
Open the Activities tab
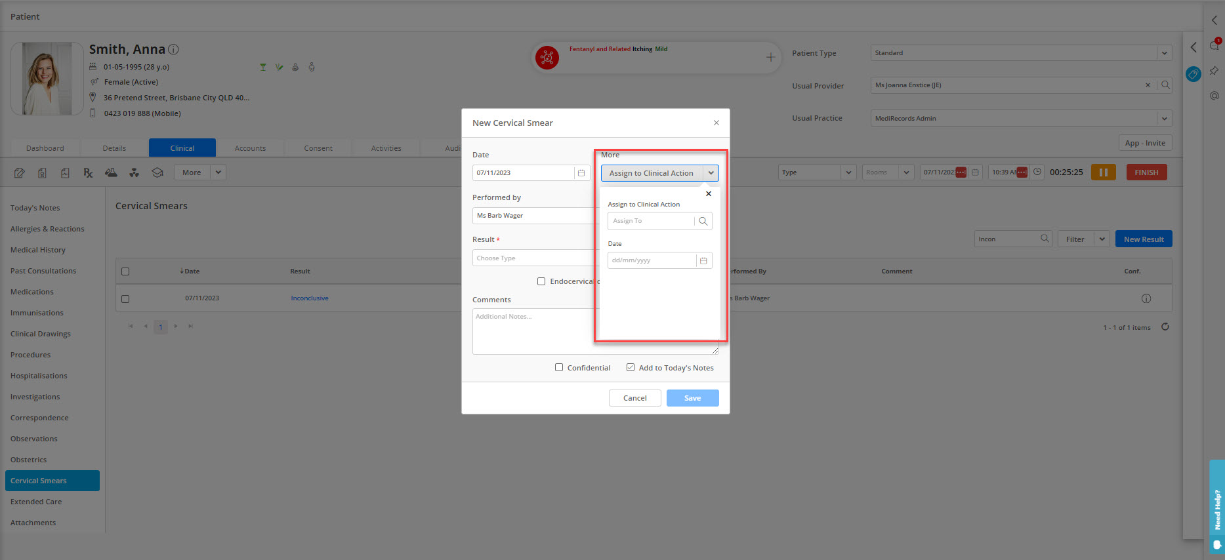tap(386, 148)
